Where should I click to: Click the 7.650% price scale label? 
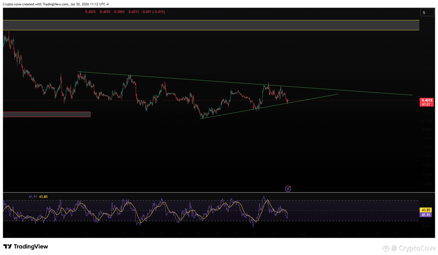pyautogui.click(x=427, y=165)
